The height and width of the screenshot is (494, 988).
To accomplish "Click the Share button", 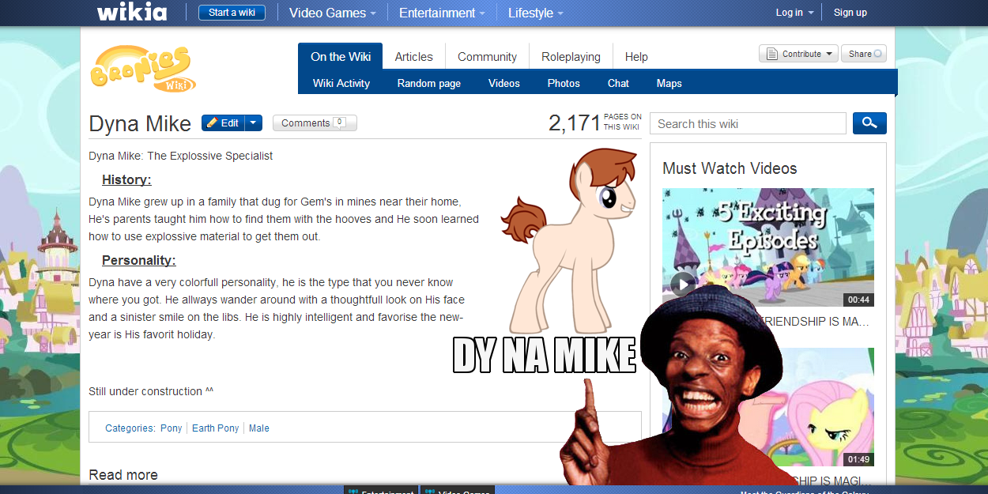I will (x=864, y=54).
